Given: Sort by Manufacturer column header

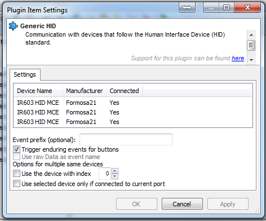Looking at the screenshot, I should click(x=85, y=91).
